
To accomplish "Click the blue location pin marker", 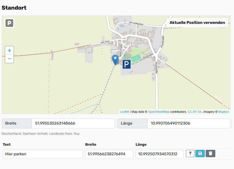I will (115, 59).
